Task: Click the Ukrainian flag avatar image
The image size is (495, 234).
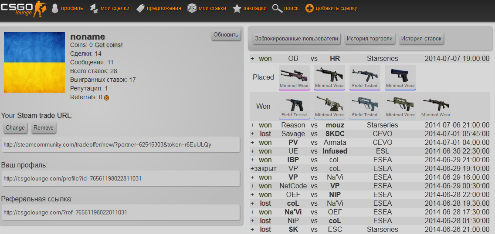Action: (34, 62)
